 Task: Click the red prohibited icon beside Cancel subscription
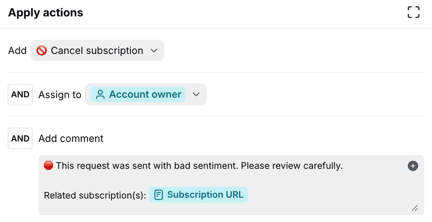click(41, 50)
